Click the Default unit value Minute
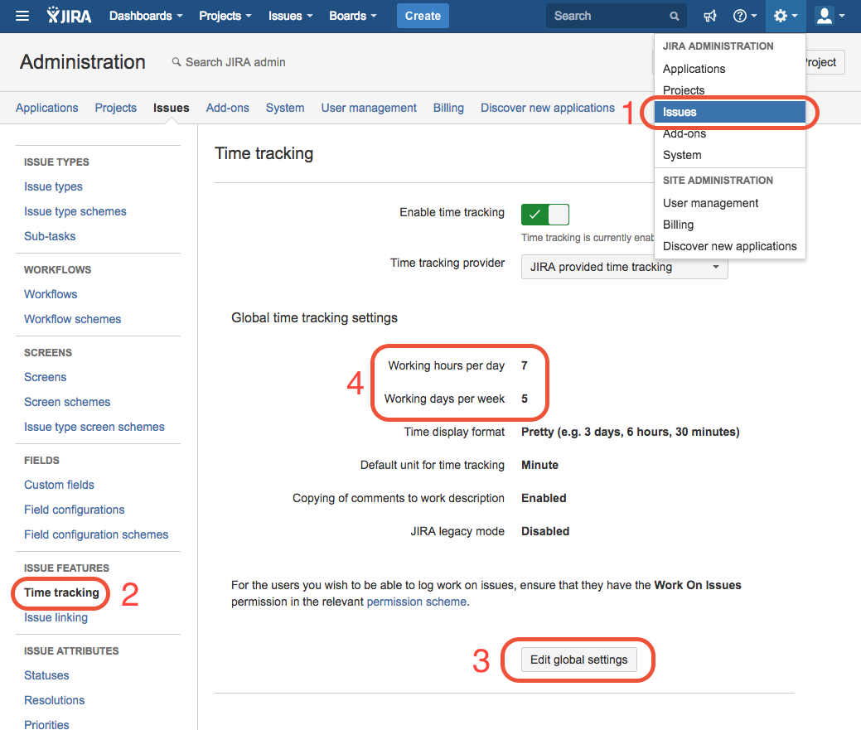 coord(539,466)
